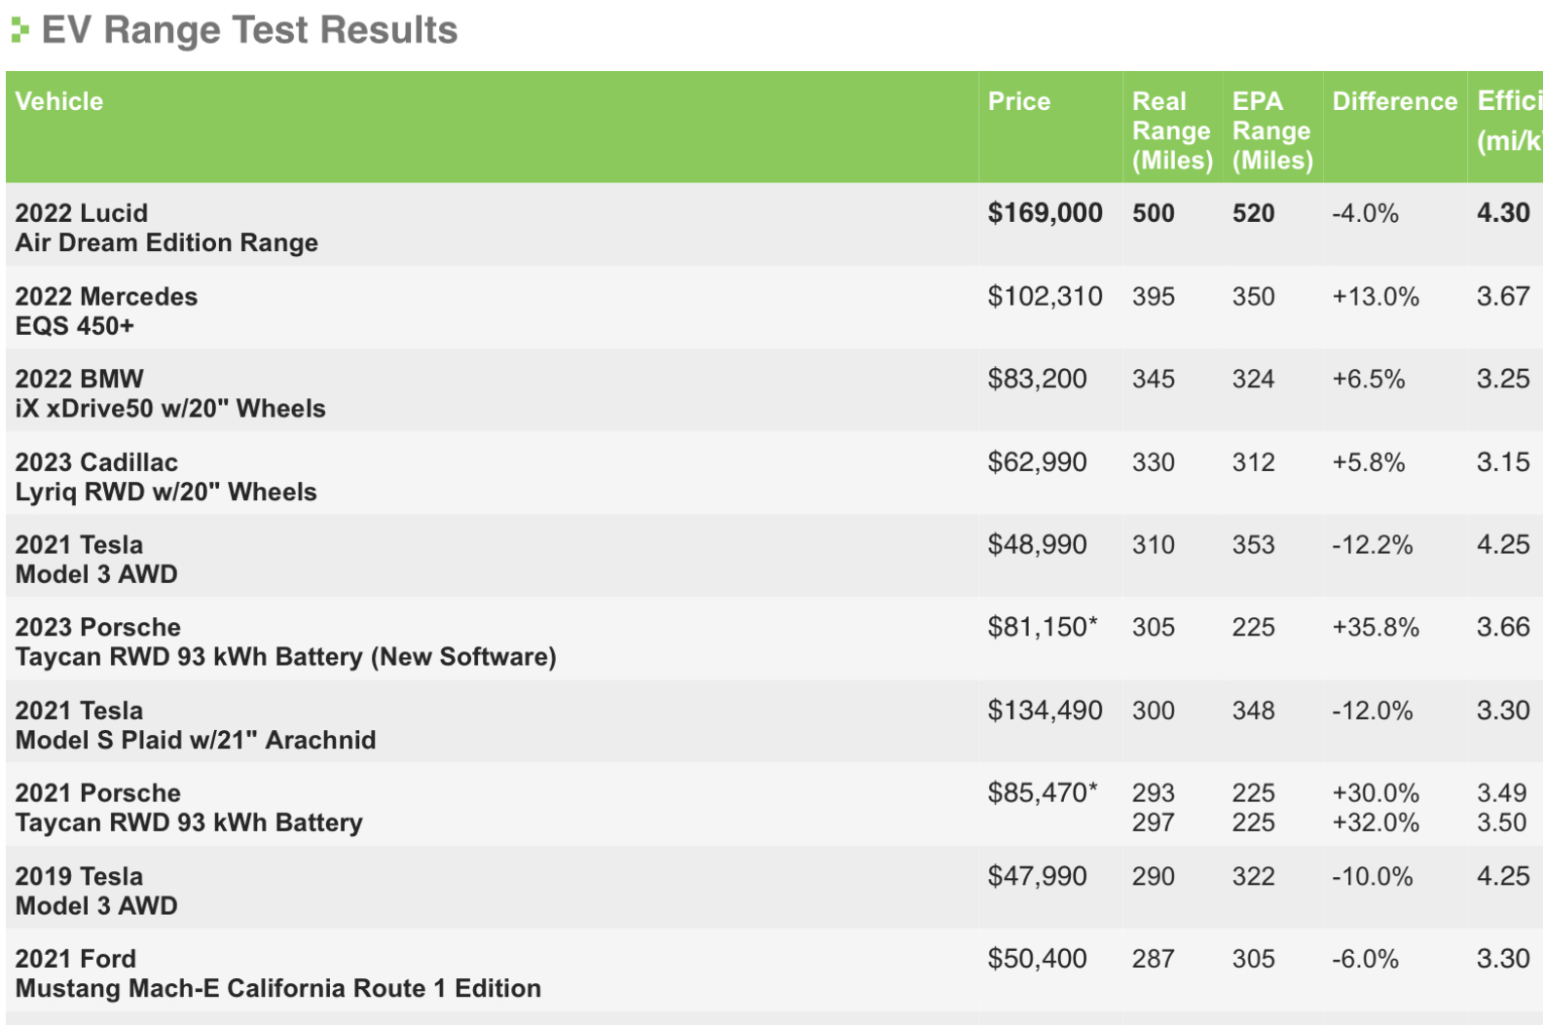Click the 500 real range value
This screenshot has width=1543, height=1025.
click(1154, 213)
